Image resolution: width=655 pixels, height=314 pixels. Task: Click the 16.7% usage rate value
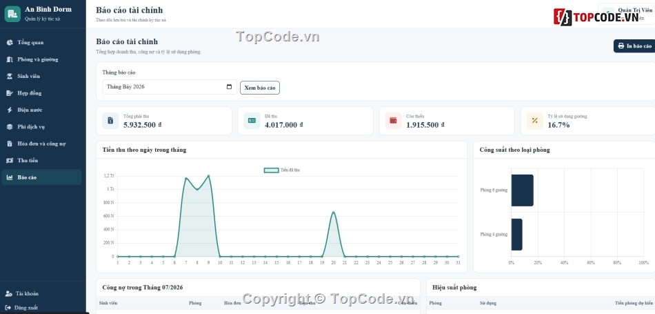click(559, 125)
